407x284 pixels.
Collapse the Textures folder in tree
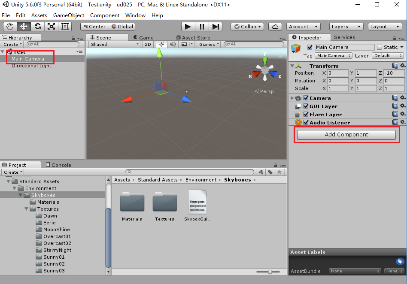tap(27, 209)
